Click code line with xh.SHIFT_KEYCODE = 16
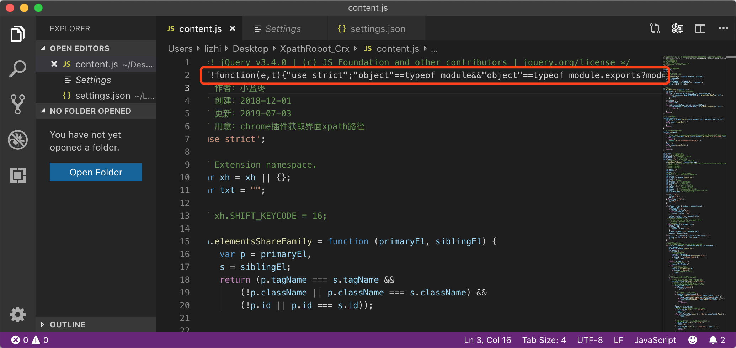 [270, 216]
